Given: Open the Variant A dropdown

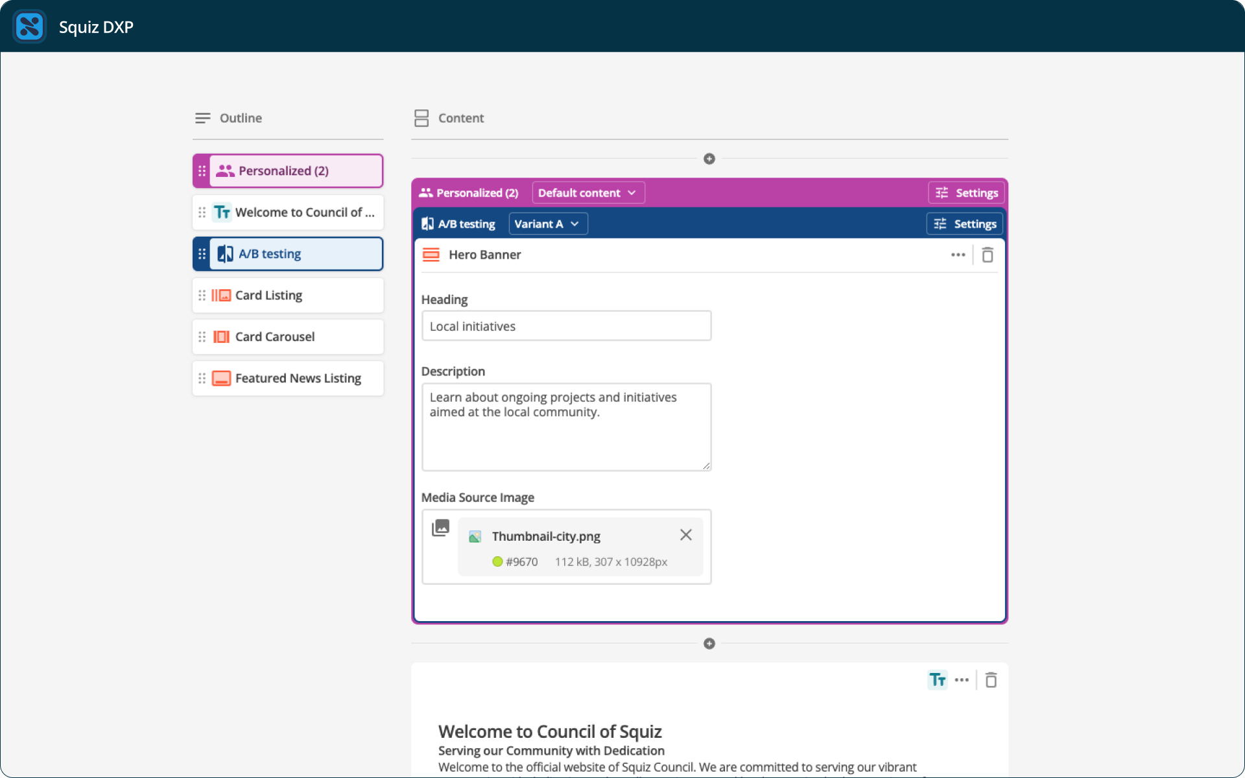Looking at the screenshot, I should (548, 224).
